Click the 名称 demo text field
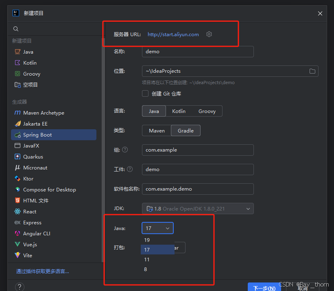The image size is (334, 291). click(198, 52)
